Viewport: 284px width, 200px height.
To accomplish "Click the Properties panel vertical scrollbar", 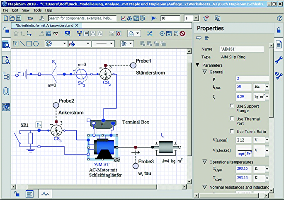I will point(271,83).
